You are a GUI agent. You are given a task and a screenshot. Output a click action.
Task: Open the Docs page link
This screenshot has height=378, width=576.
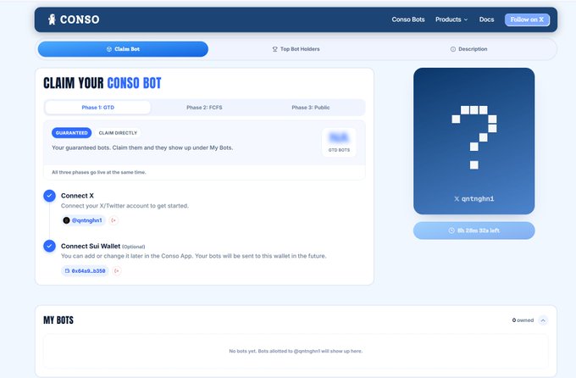pos(486,19)
